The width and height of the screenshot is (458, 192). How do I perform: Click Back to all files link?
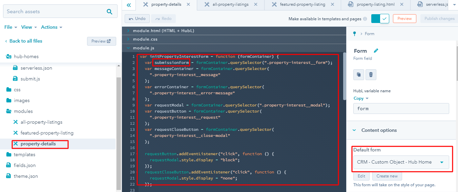click(x=25, y=41)
